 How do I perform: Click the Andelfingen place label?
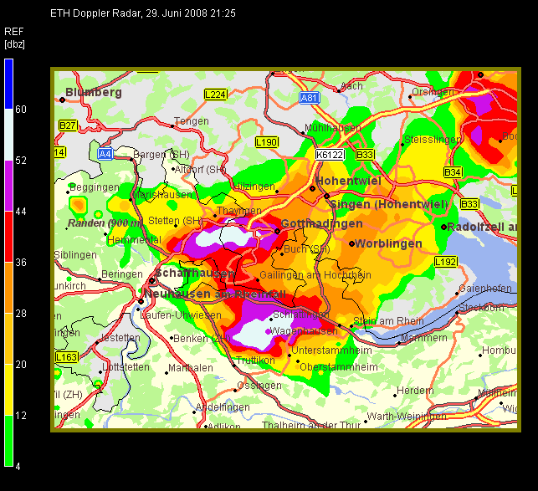click(x=223, y=407)
